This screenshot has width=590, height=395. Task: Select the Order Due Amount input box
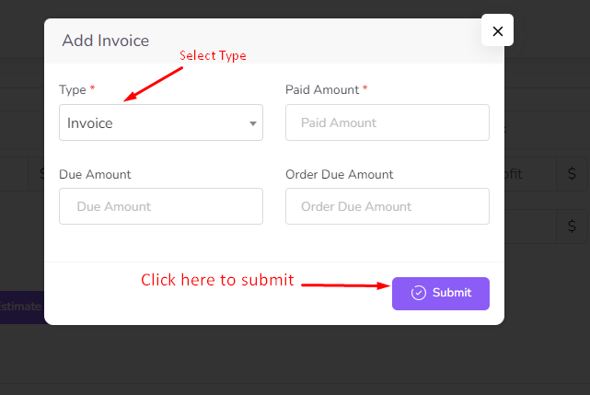point(387,206)
